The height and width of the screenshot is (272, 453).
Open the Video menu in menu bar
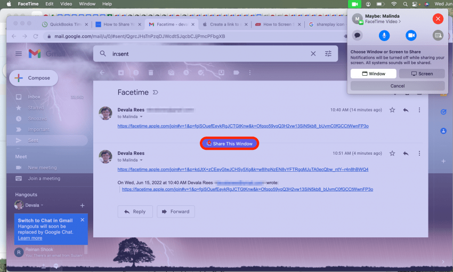(66, 4)
